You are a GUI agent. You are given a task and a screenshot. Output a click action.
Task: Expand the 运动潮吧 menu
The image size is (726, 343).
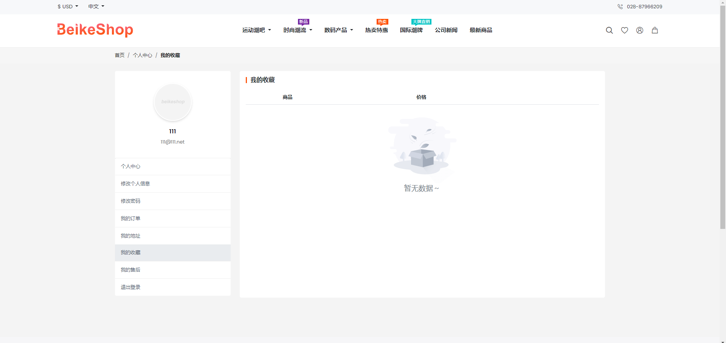pos(256,30)
